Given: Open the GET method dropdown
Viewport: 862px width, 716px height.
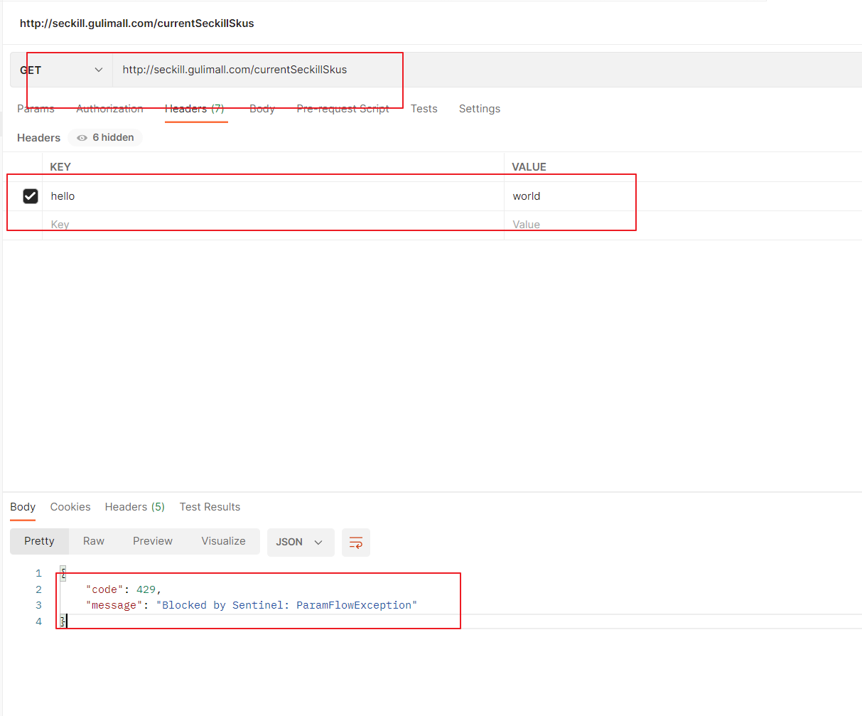Looking at the screenshot, I should coord(61,70).
